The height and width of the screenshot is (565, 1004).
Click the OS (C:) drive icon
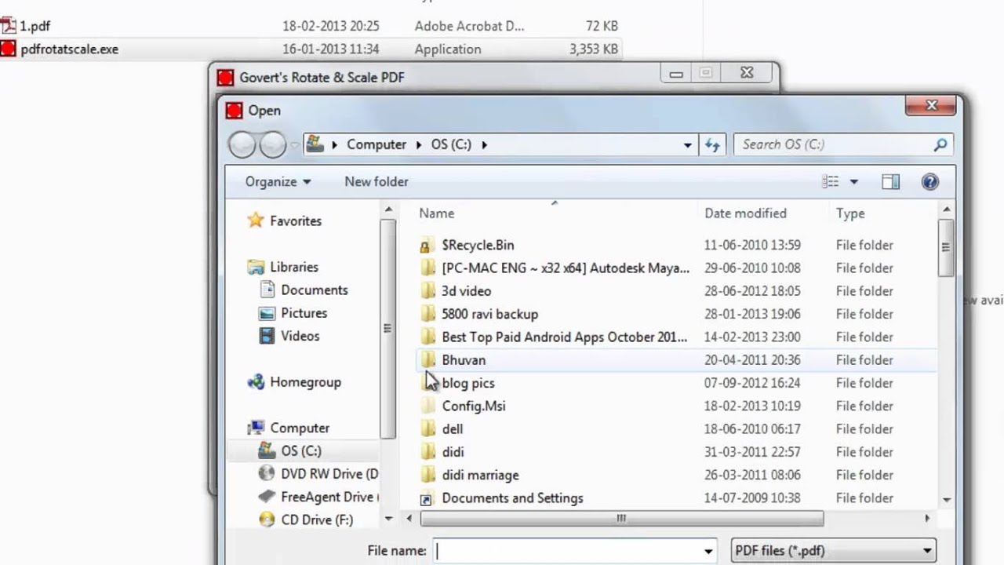[267, 451]
